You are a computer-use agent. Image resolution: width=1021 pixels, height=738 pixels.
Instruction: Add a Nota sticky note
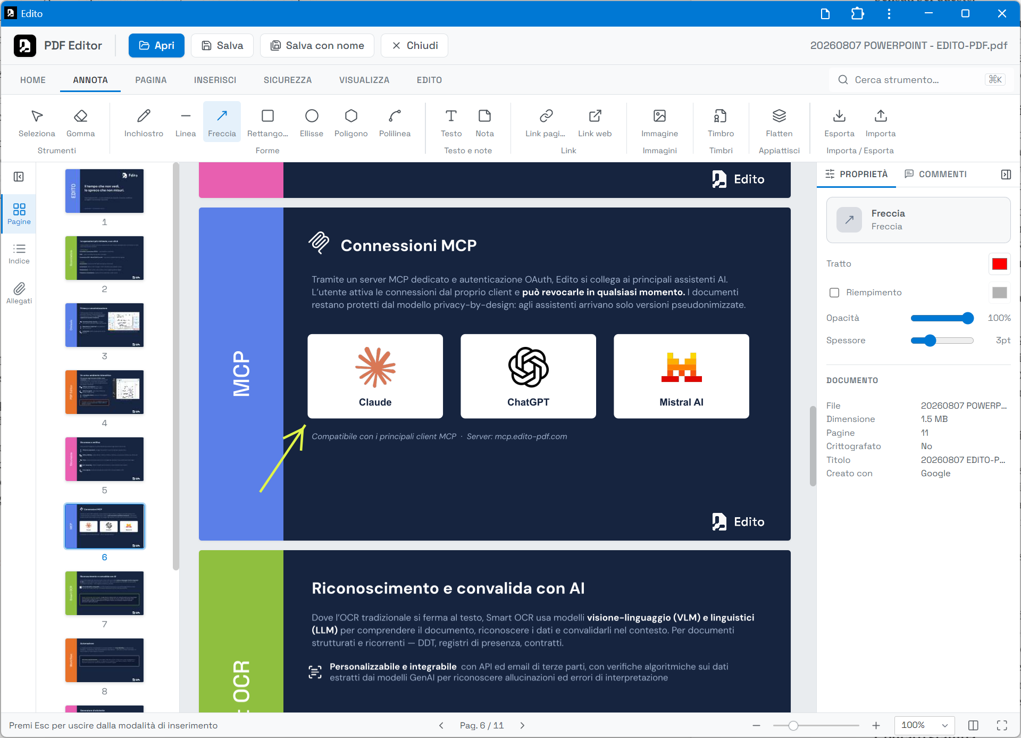tap(484, 122)
